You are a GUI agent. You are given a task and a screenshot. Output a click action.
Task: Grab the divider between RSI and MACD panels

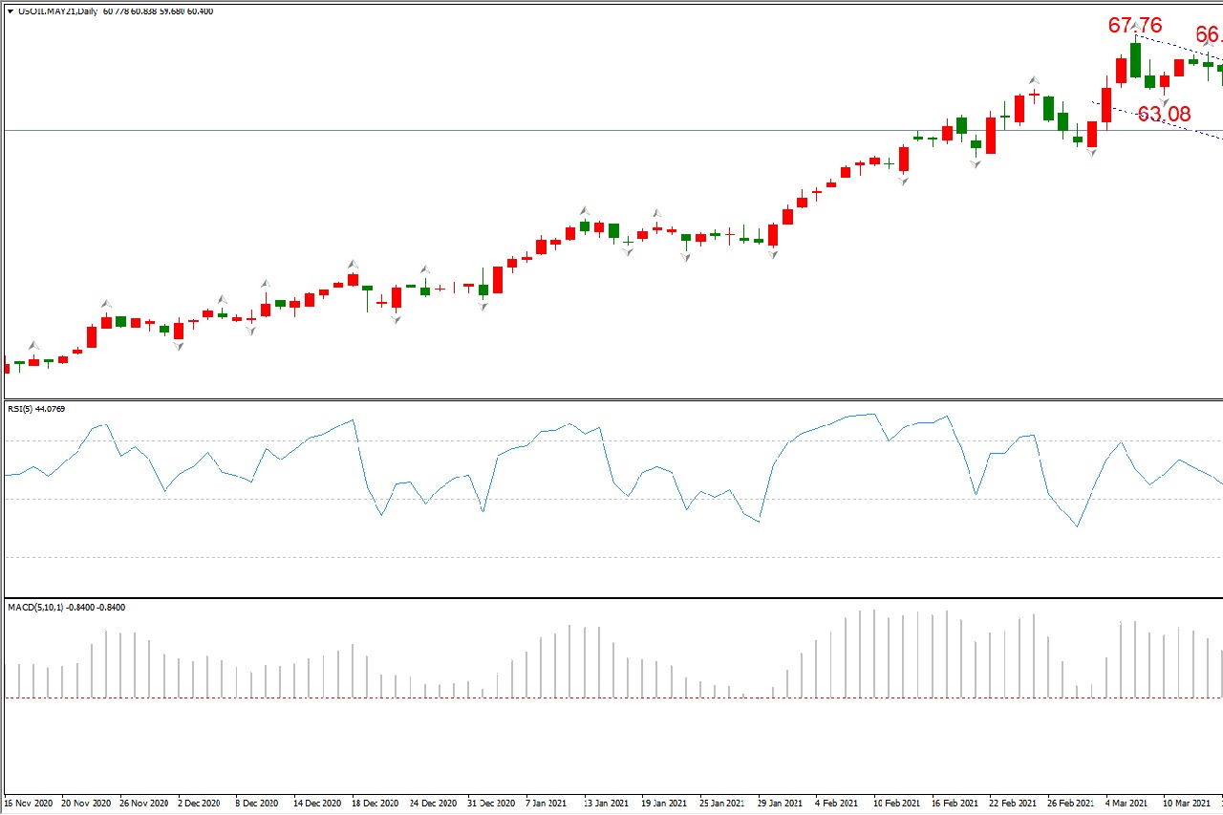[611, 598]
